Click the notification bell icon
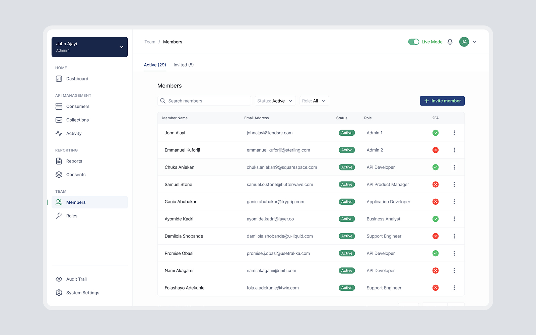 pos(450,42)
